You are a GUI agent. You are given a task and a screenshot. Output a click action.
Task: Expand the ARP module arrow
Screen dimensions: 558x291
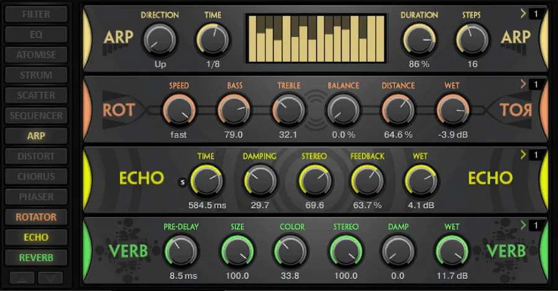tap(523, 14)
